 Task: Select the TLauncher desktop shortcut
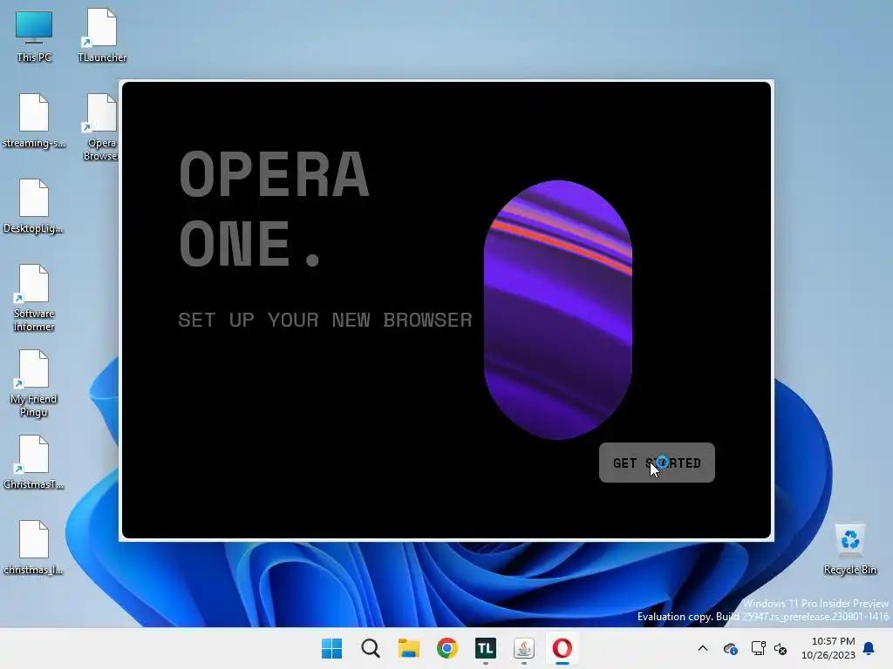[102, 35]
